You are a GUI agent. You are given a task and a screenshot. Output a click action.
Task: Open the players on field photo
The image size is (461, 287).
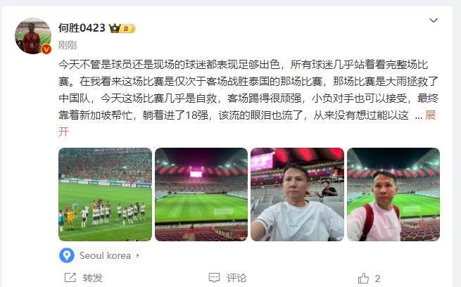tap(106, 194)
